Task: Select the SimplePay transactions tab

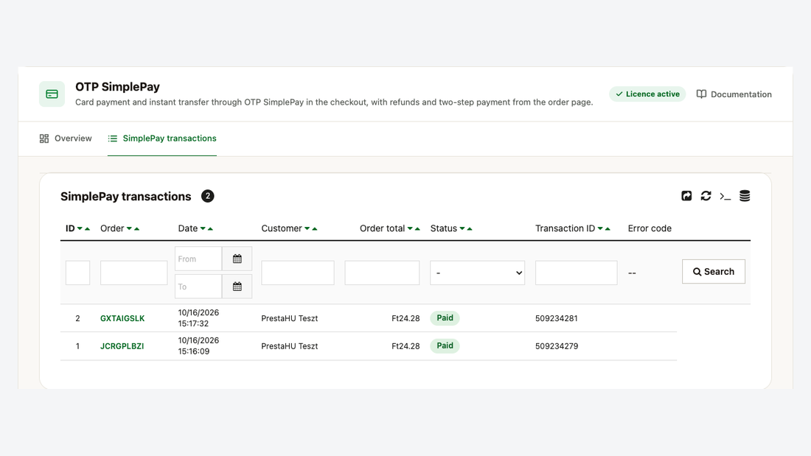Action: 162,138
